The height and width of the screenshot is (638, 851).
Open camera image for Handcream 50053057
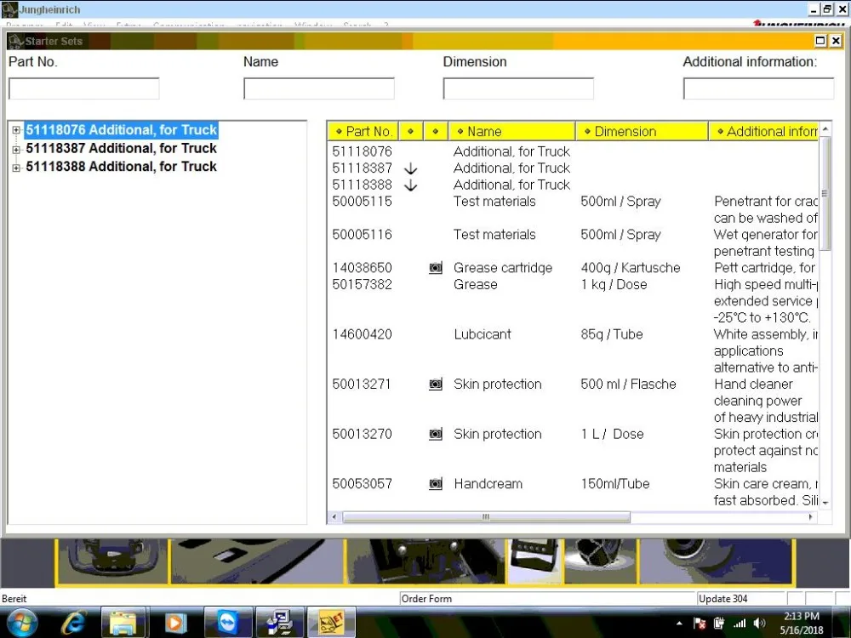(x=436, y=484)
